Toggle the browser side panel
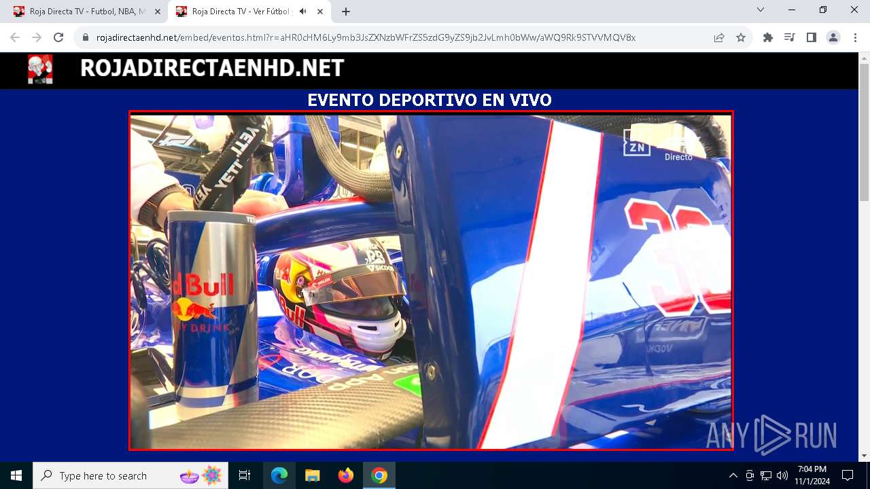Image resolution: width=870 pixels, height=489 pixels. tap(812, 37)
